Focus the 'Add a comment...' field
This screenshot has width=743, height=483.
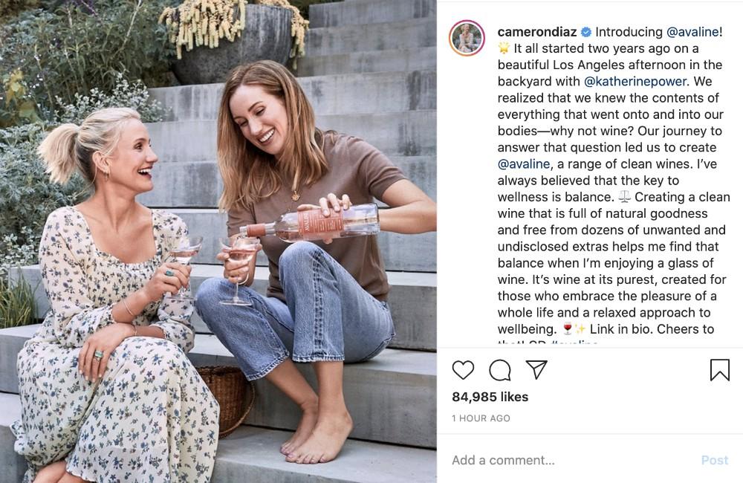pyautogui.click(x=565, y=460)
